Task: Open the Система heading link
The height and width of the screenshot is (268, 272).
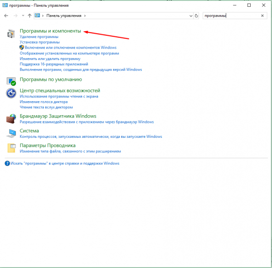Action: point(29,131)
